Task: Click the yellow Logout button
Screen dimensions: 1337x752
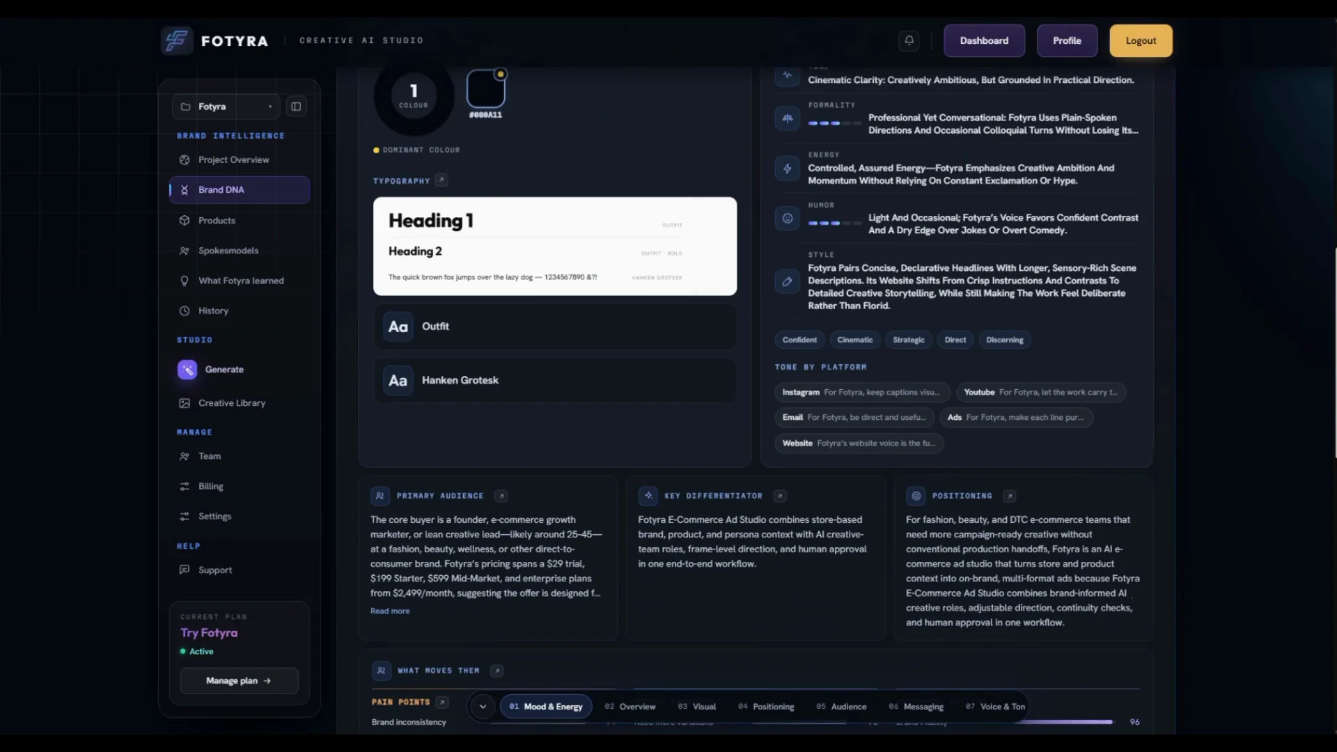Action: click(1141, 40)
